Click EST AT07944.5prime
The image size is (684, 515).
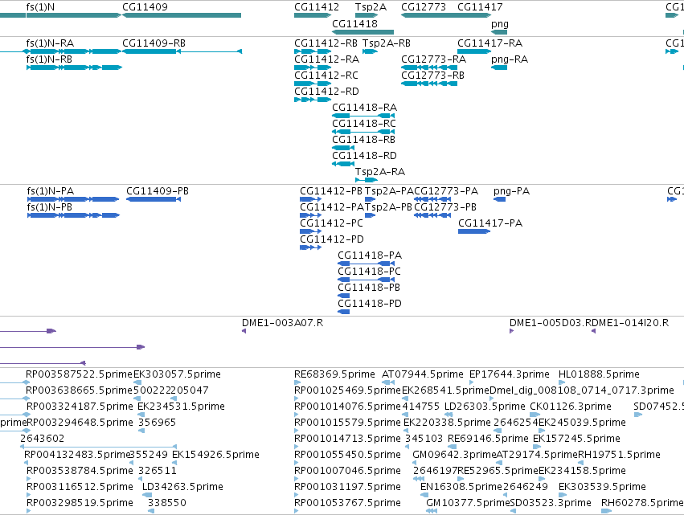[x=423, y=374]
